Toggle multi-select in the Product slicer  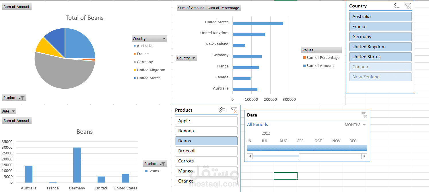click(222, 110)
